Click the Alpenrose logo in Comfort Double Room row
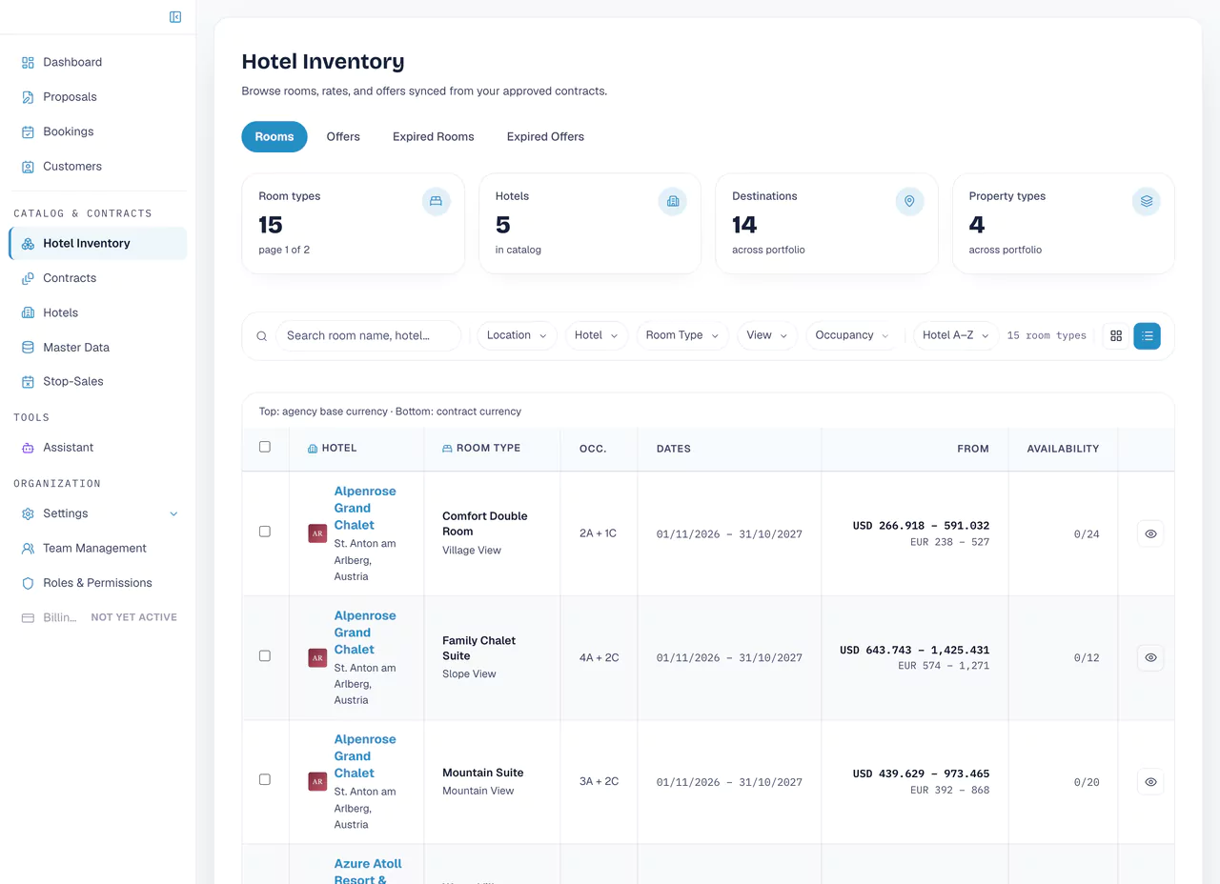The image size is (1220, 884). pyautogui.click(x=317, y=533)
